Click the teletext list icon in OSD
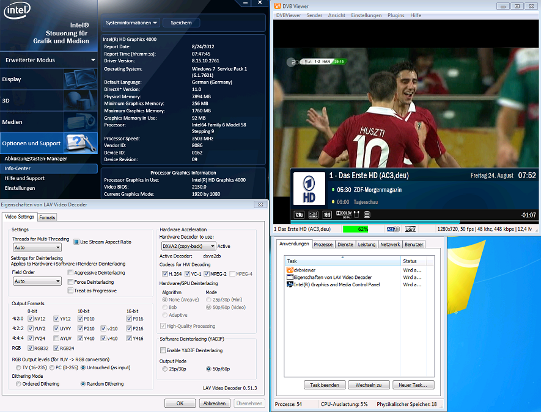The height and width of the screenshot is (412, 541). point(367,215)
